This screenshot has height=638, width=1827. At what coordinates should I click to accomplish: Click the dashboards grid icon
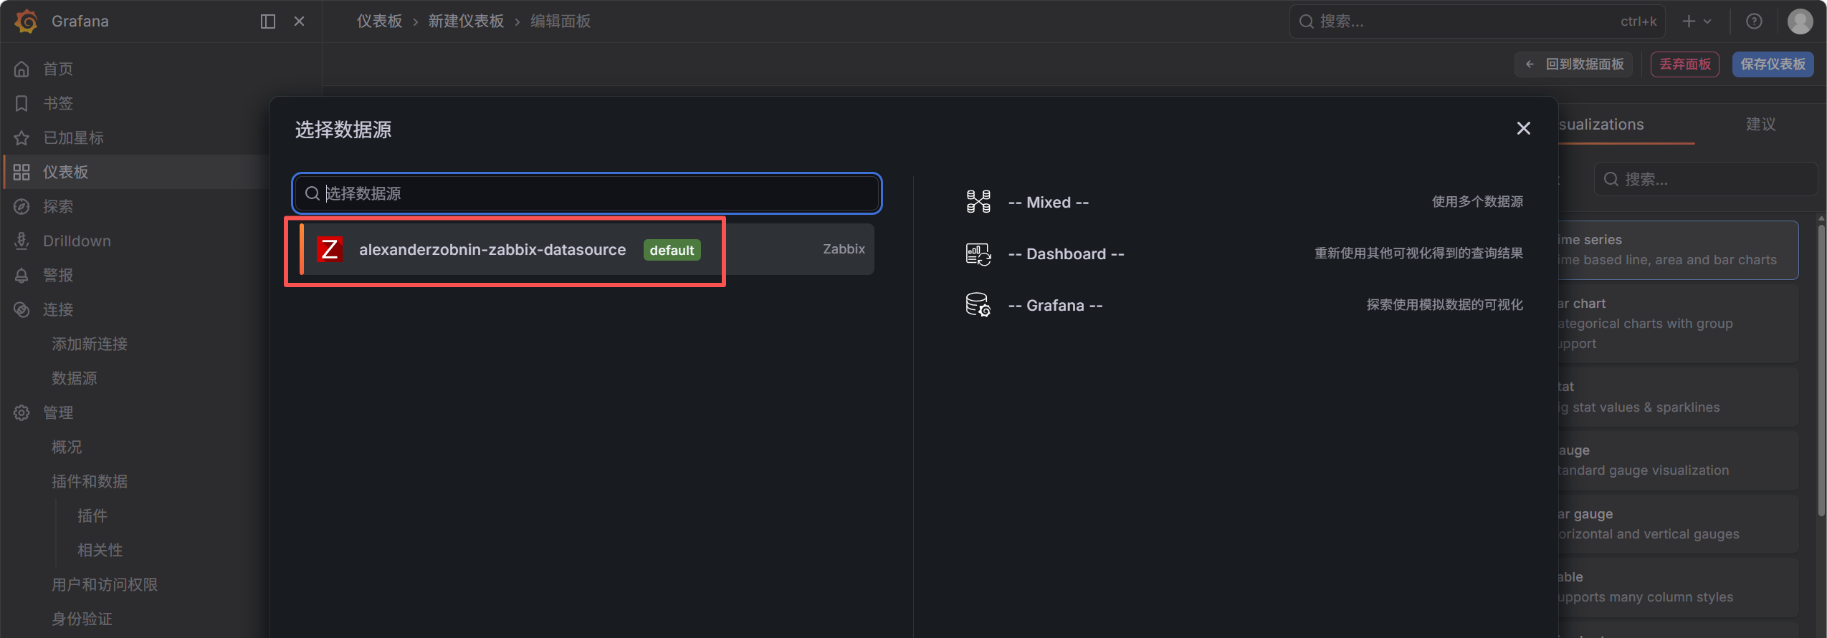22,172
